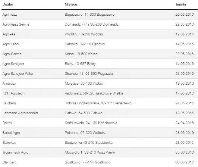Select the 03.06.2016 date for Ulenberg

(x=184, y=163)
